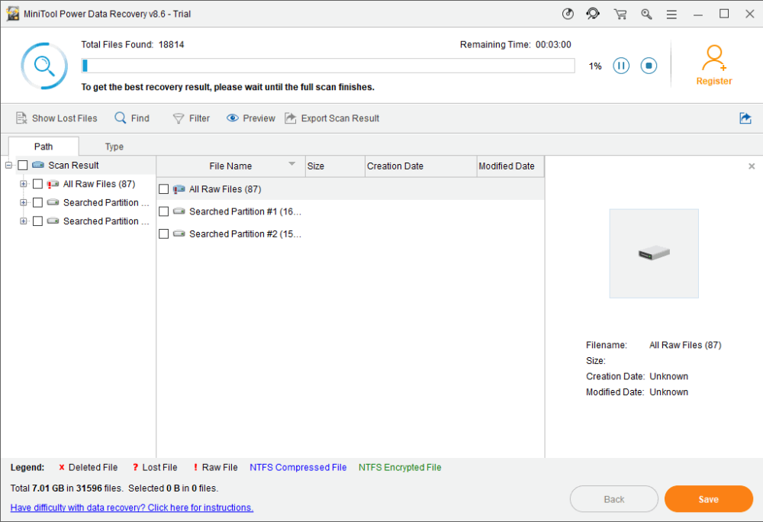Open the shopping cart icon in title bar
The image size is (763, 522).
620,14
